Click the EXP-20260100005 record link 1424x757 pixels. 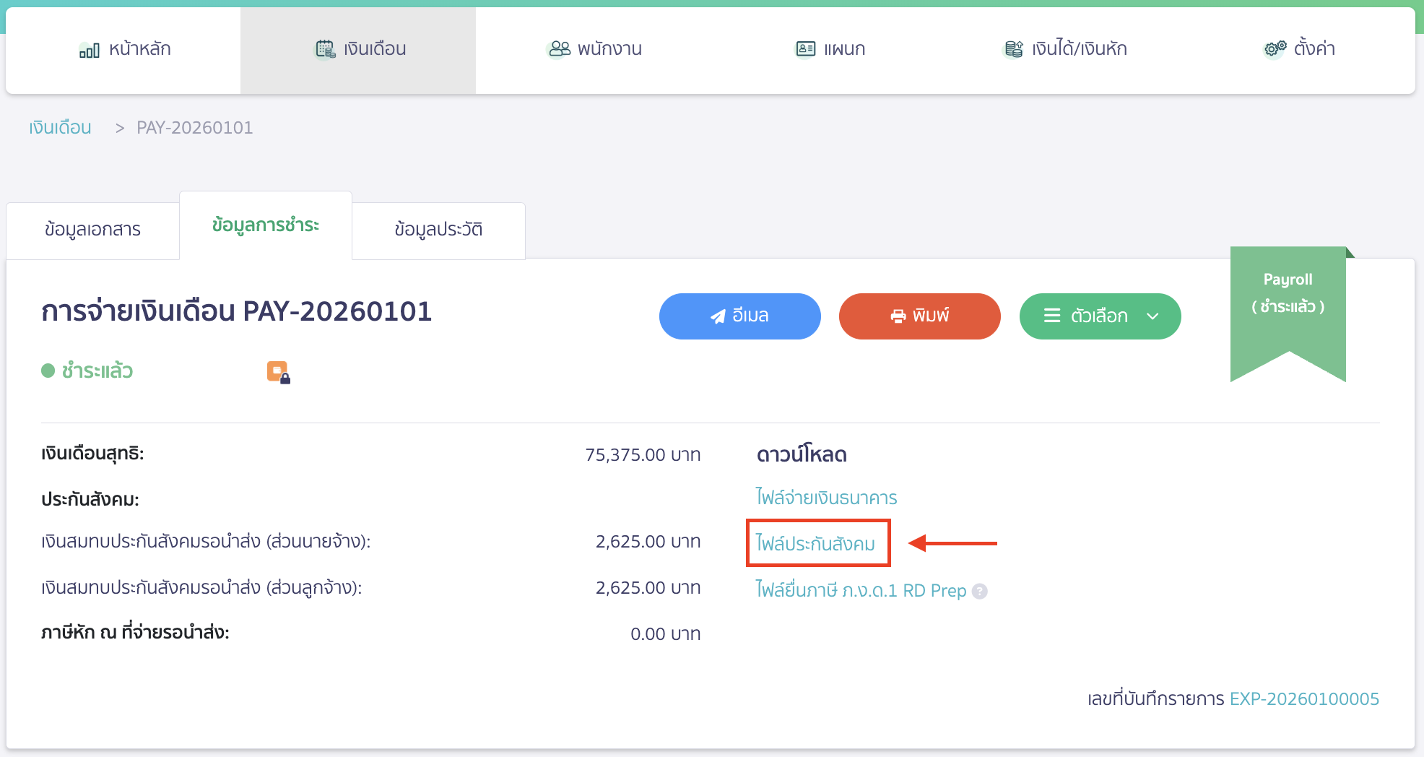1303,698
